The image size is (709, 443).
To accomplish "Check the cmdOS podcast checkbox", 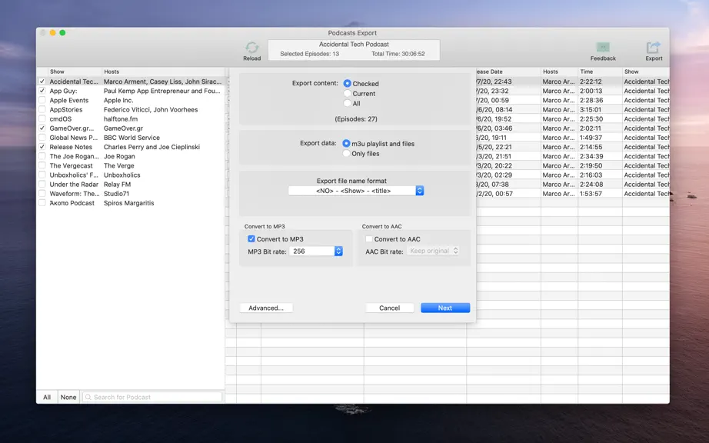I will pyautogui.click(x=42, y=119).
